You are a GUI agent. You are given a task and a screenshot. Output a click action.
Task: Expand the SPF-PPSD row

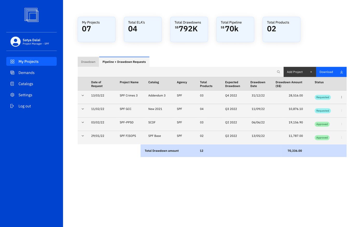(83, 122)
